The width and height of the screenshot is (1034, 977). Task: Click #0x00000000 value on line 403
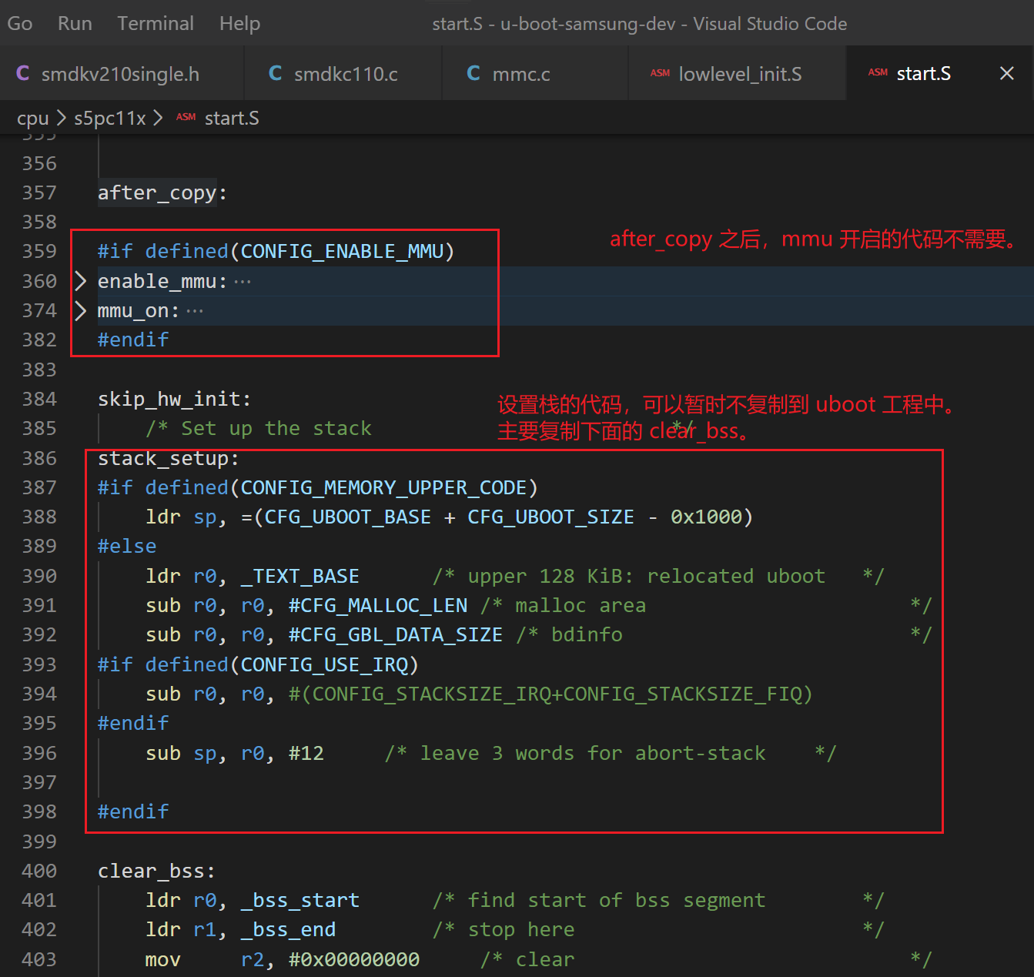click(354, 959)
